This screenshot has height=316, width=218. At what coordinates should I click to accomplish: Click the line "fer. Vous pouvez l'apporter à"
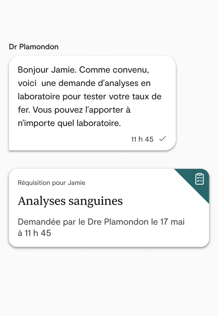click(x=74, y=110)
